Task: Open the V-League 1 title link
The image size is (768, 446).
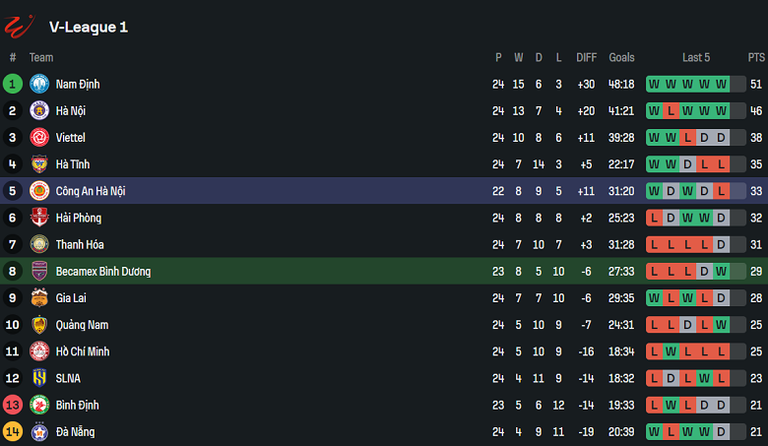Action: coord(89,27)
